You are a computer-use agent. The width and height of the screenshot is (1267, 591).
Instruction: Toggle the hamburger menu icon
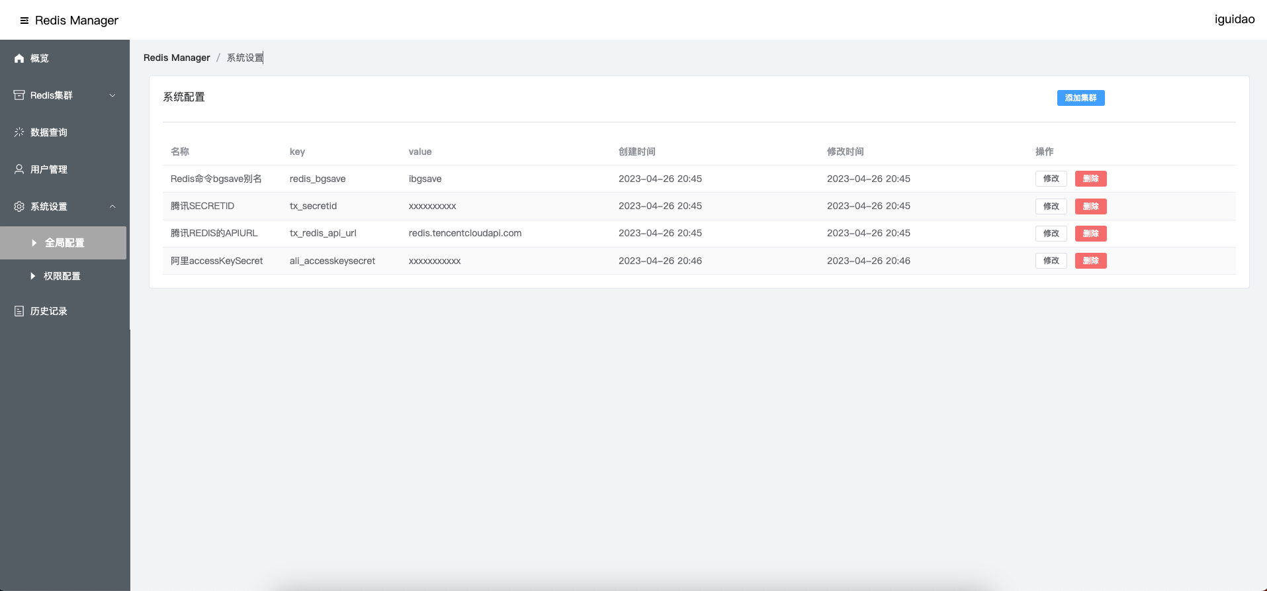24,21
